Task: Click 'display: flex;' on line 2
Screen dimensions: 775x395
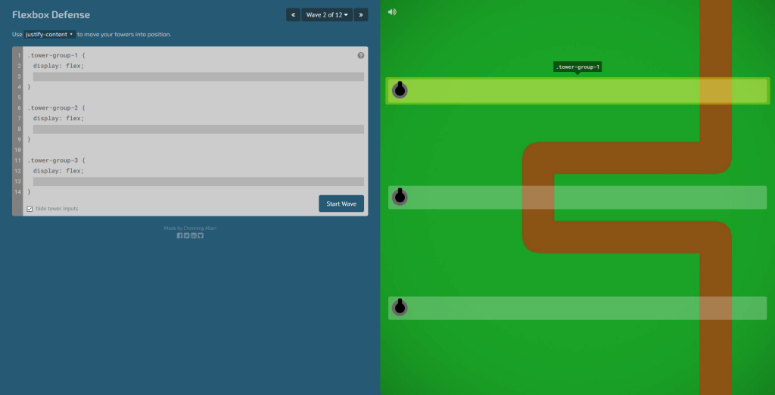Action: pos(59,66)
